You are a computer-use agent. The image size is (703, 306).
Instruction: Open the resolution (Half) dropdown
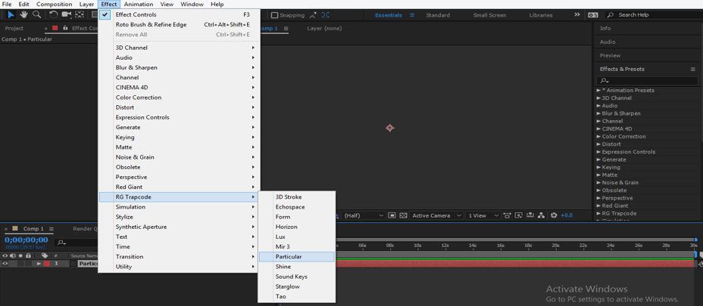tap(363, 215)
